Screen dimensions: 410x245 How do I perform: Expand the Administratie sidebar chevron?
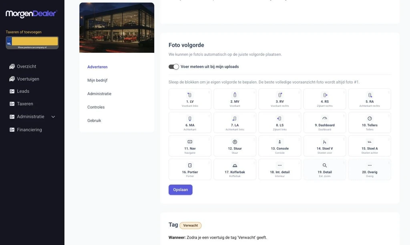(x=53, y=116)
